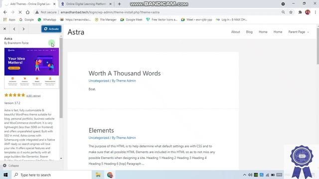Image resolution: width=319 pixels, height=179 pixels.
Task: Switch to Online Digital Learning Platform tab
Action: (x=86, y=4)
